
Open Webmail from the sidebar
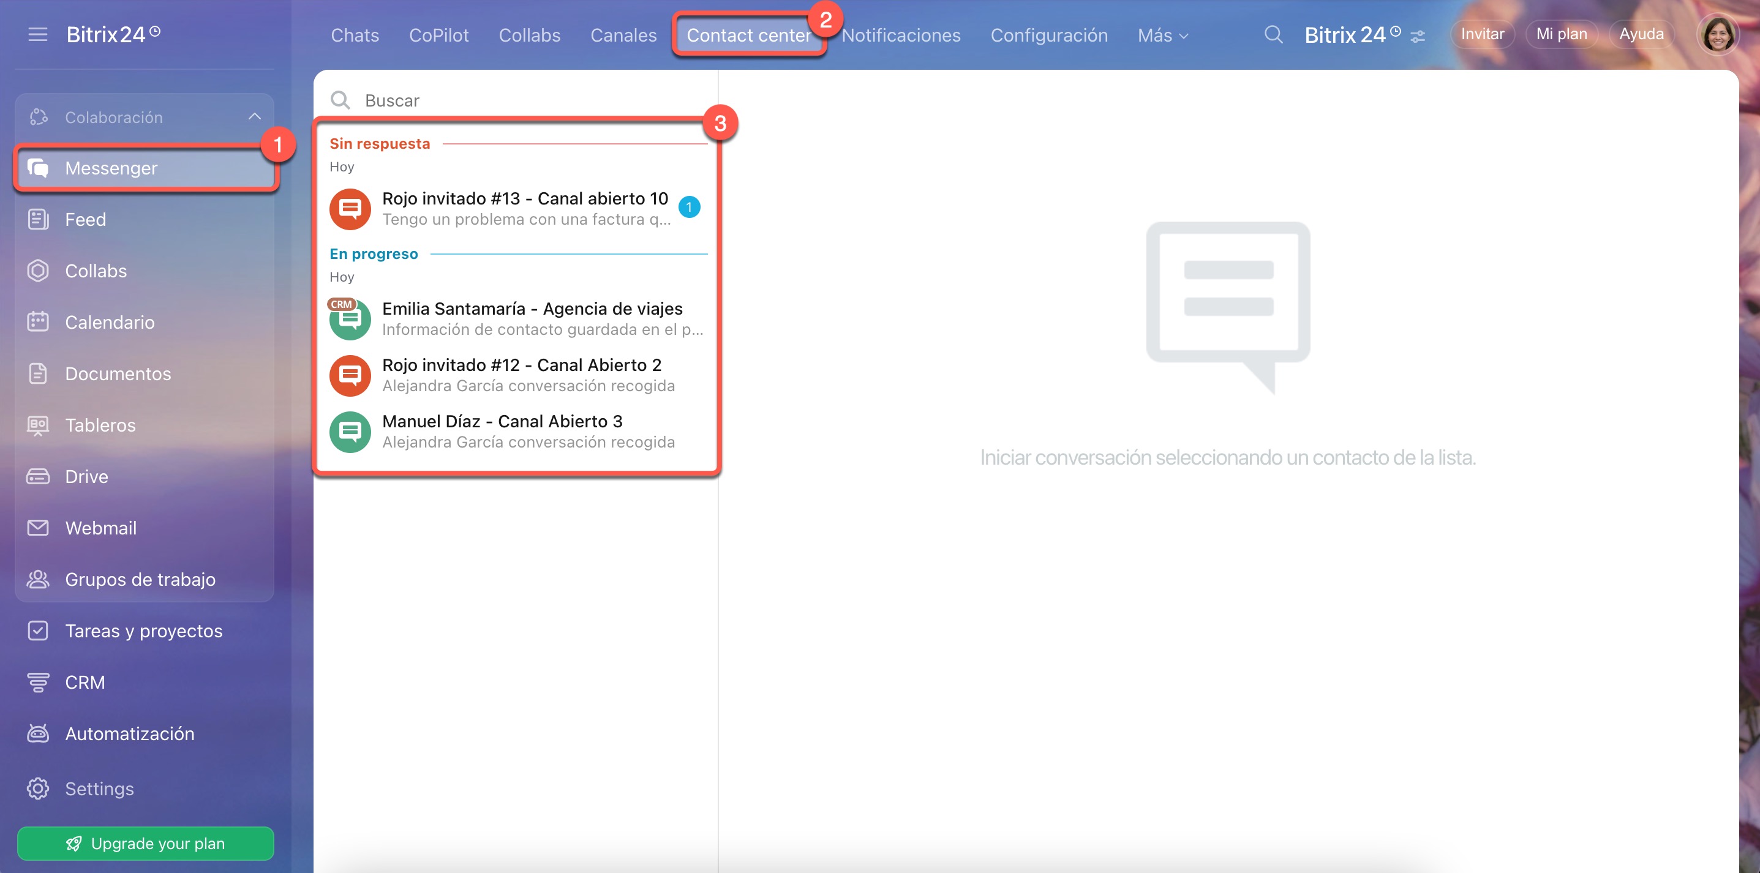145,527
